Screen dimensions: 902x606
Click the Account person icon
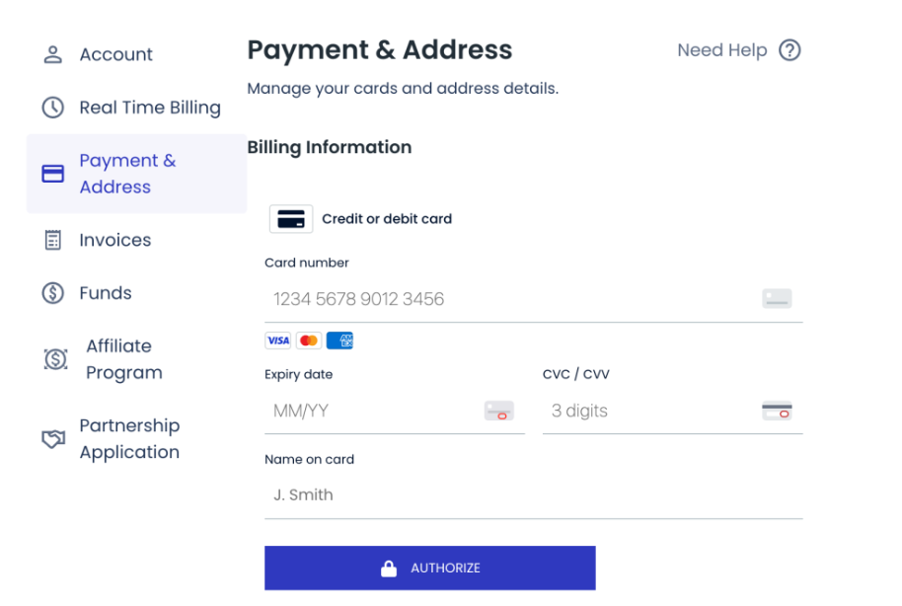(53, 54)
